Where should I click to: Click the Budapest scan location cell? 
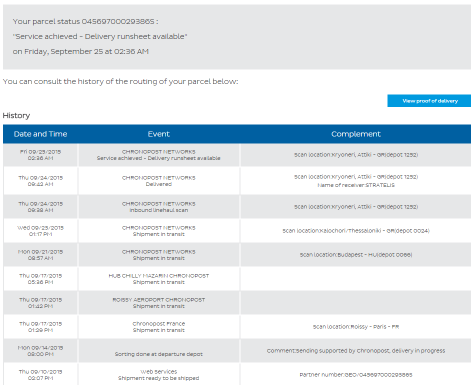pos(355,254)
